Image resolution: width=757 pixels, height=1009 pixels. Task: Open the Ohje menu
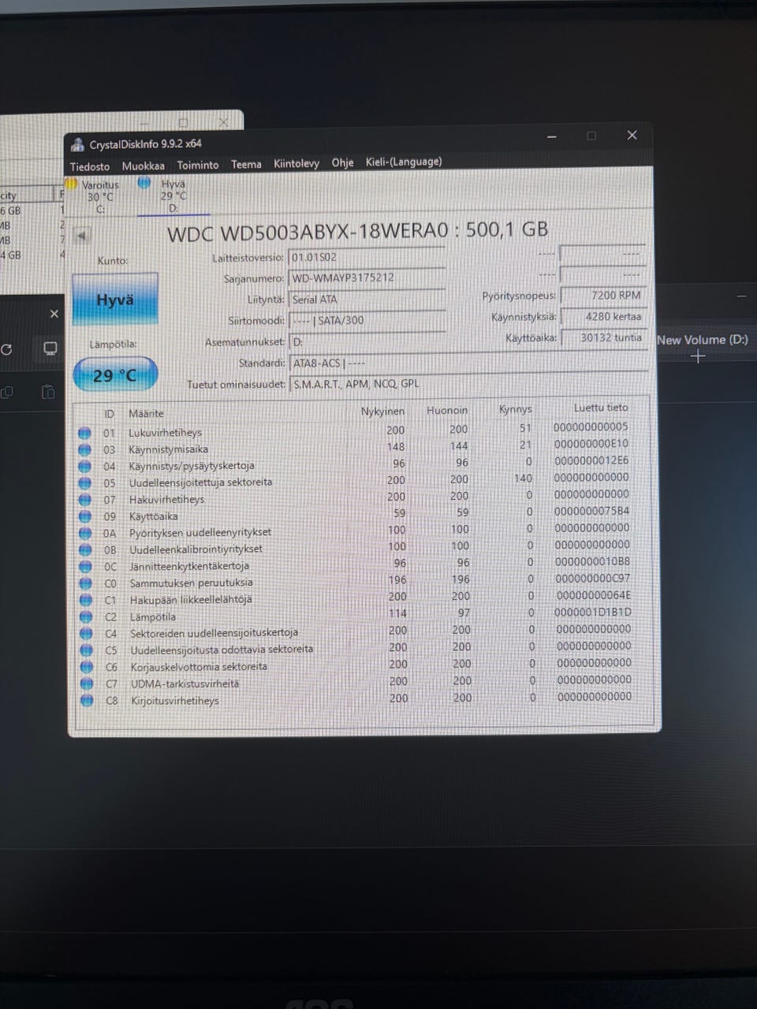(x=342, y=162)
